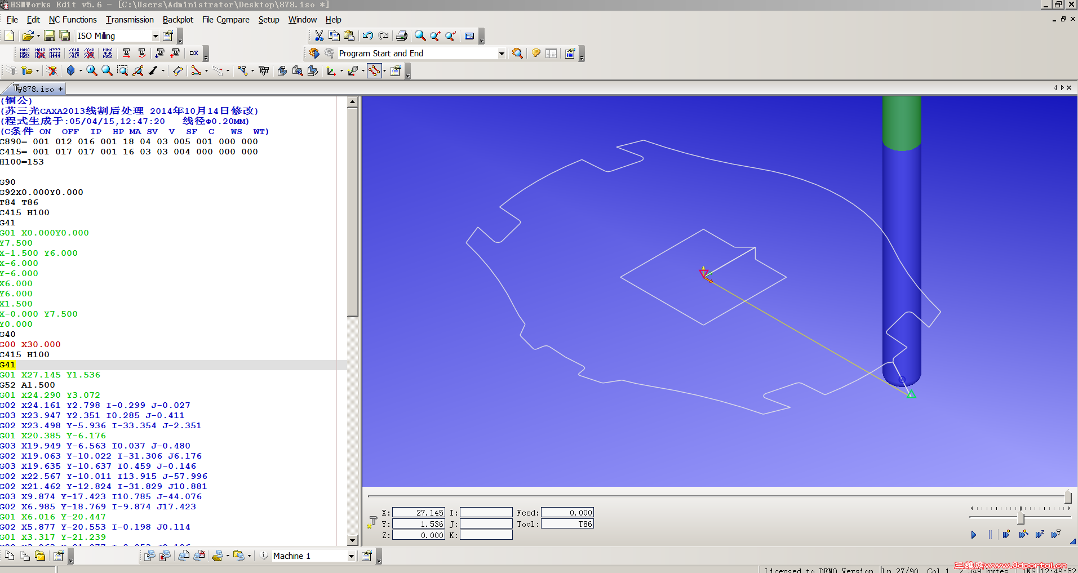Click the Print icon
Viewport: 1078px width, 573px height.
402,36
